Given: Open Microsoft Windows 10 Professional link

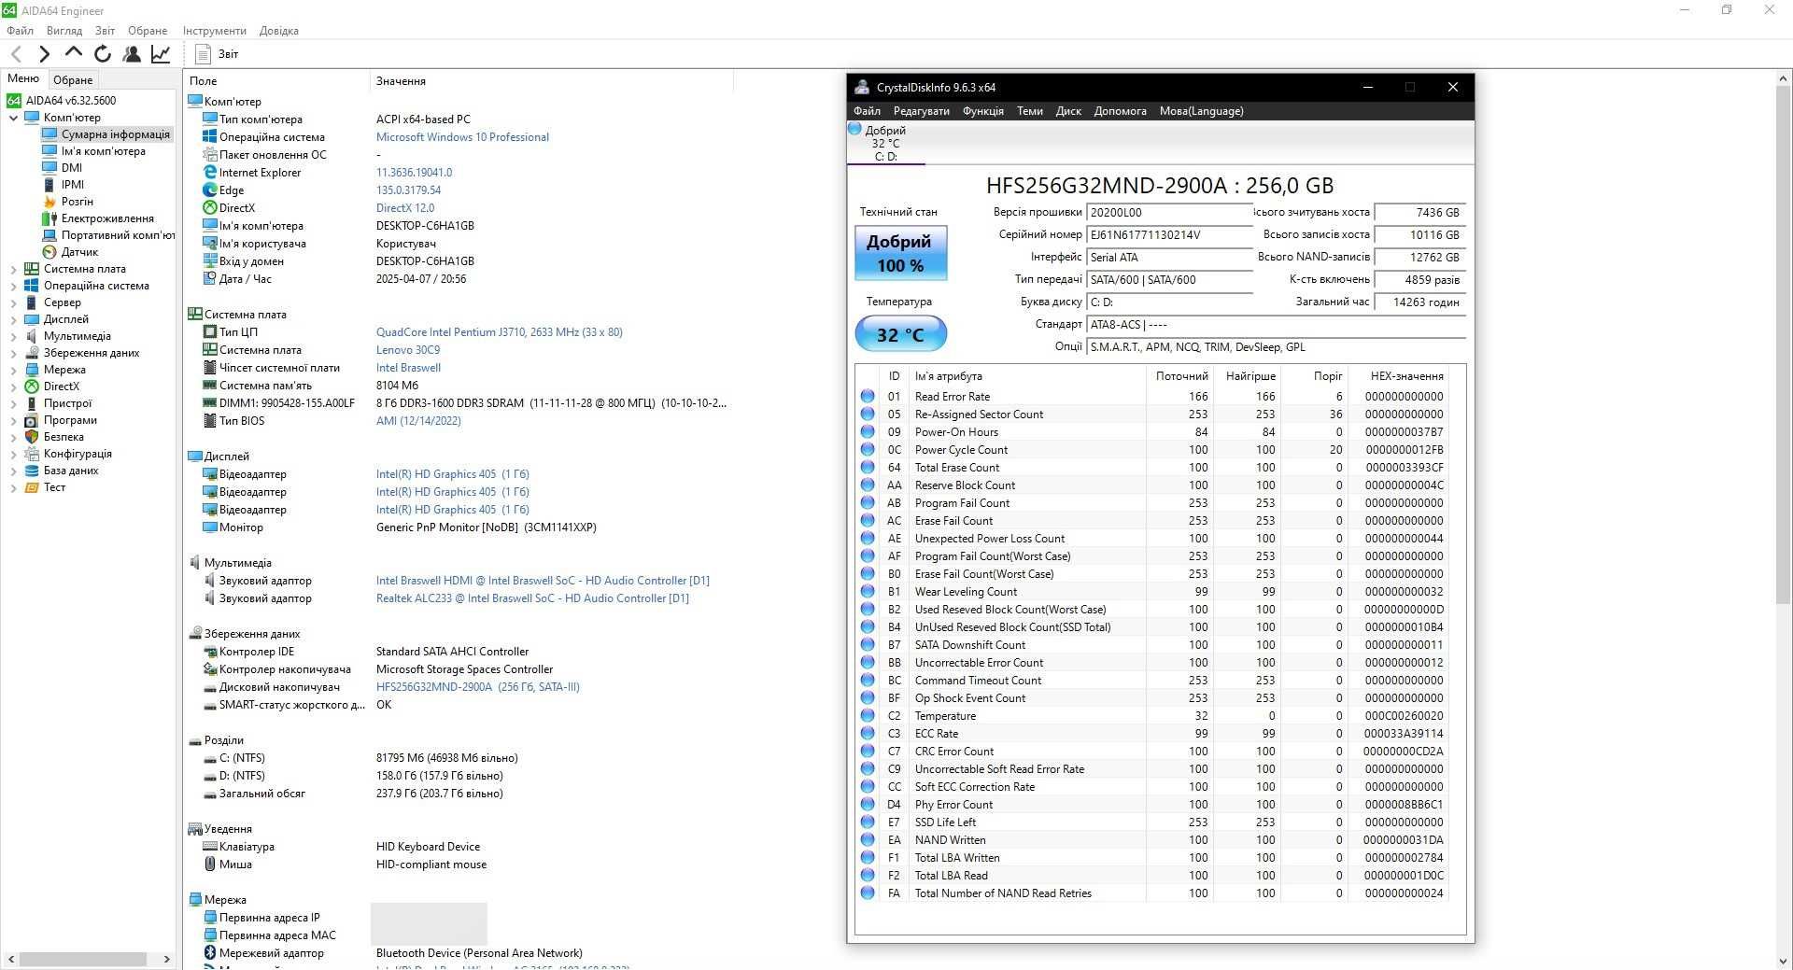Looking at the screenshot, I should [462, 137].
